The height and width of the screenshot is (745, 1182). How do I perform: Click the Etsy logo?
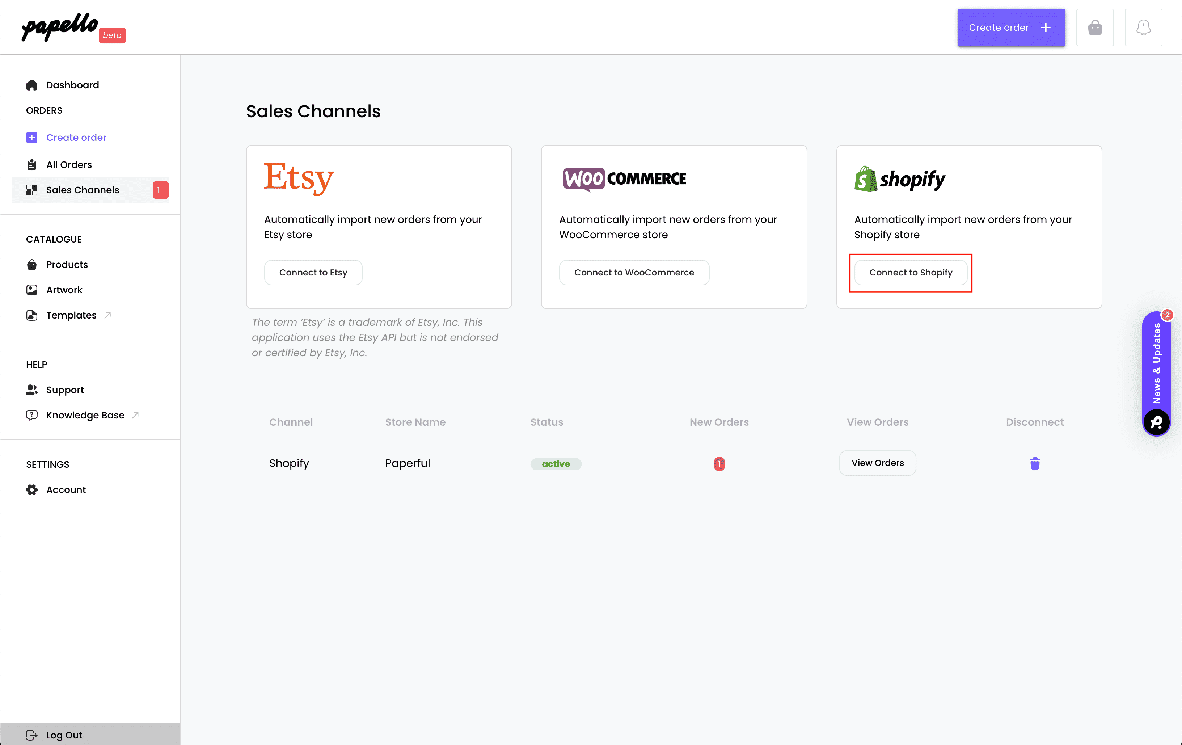299,179
